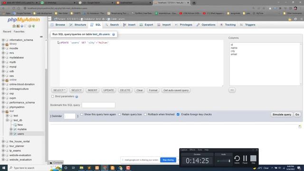Open the Privileges tab

point(184,25)
